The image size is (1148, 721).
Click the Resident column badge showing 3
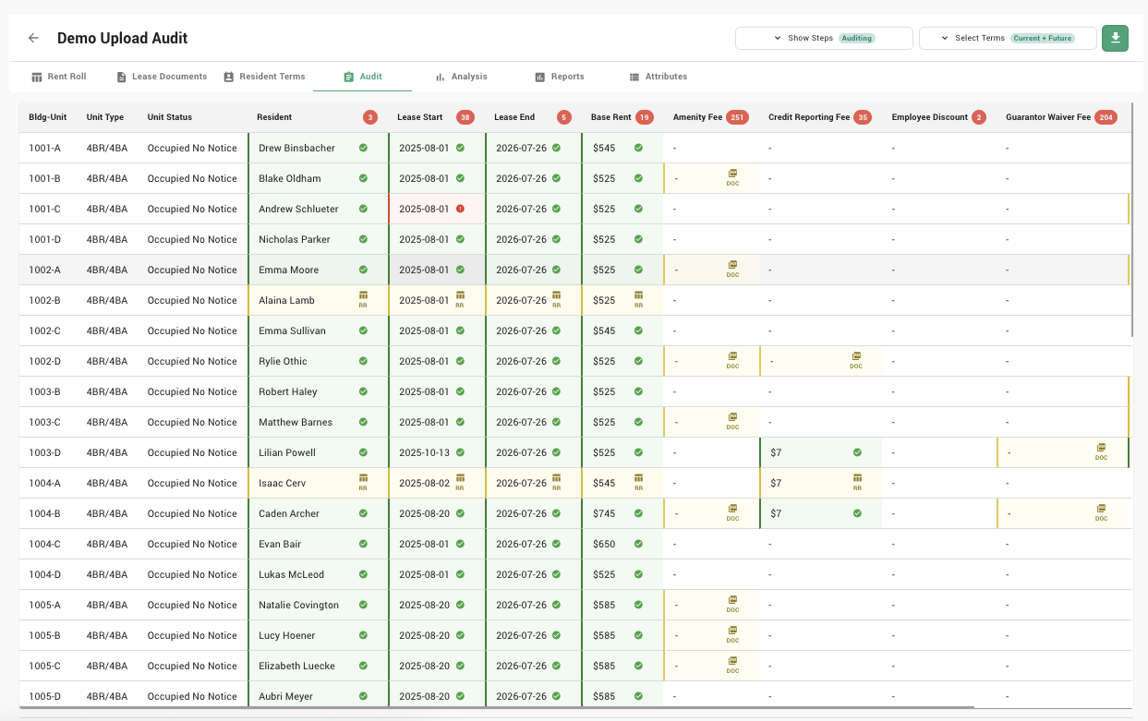tap(370, 117)
